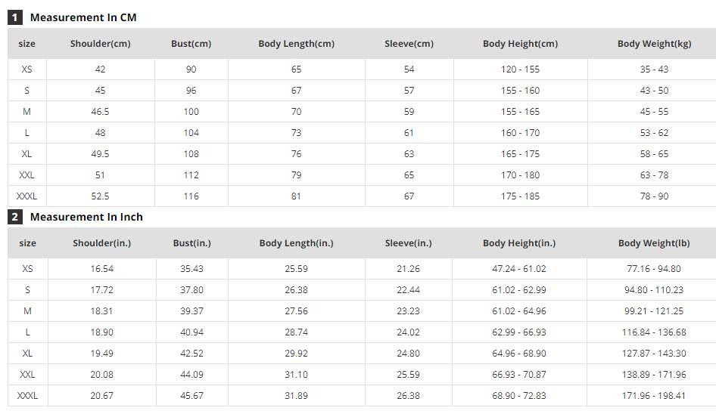Click the number 1 badge beside Measurement In CM
Screen dimensions: 716x414
(x=15, y=17)
